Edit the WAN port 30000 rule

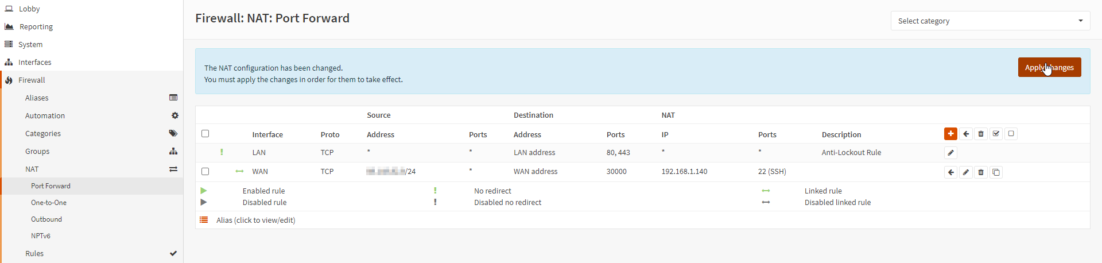pos(966,172)
